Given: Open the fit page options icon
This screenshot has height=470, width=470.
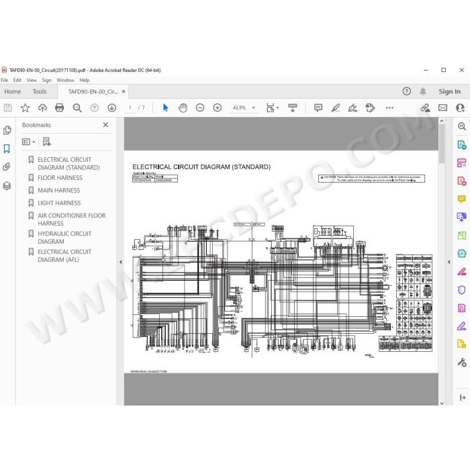Looking at the screenshot, I should [x=272, y=107].
